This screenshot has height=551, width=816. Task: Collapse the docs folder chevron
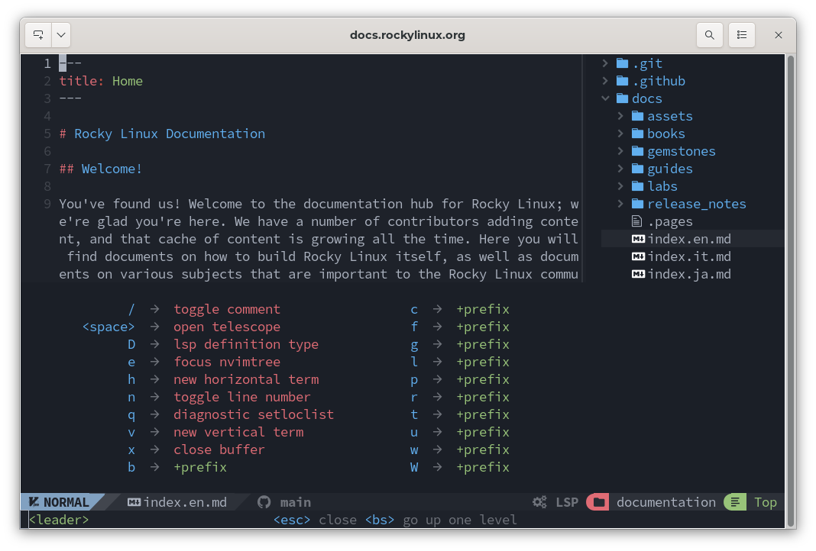click(605, 98)
